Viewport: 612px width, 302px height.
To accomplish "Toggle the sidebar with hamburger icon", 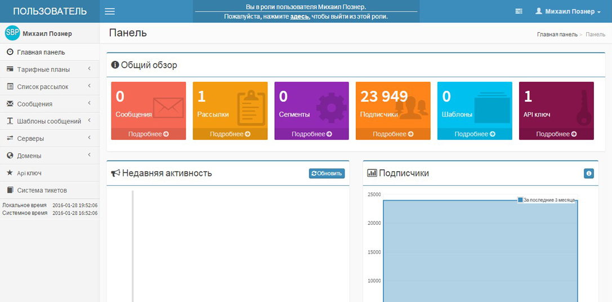I will point(110,11).
